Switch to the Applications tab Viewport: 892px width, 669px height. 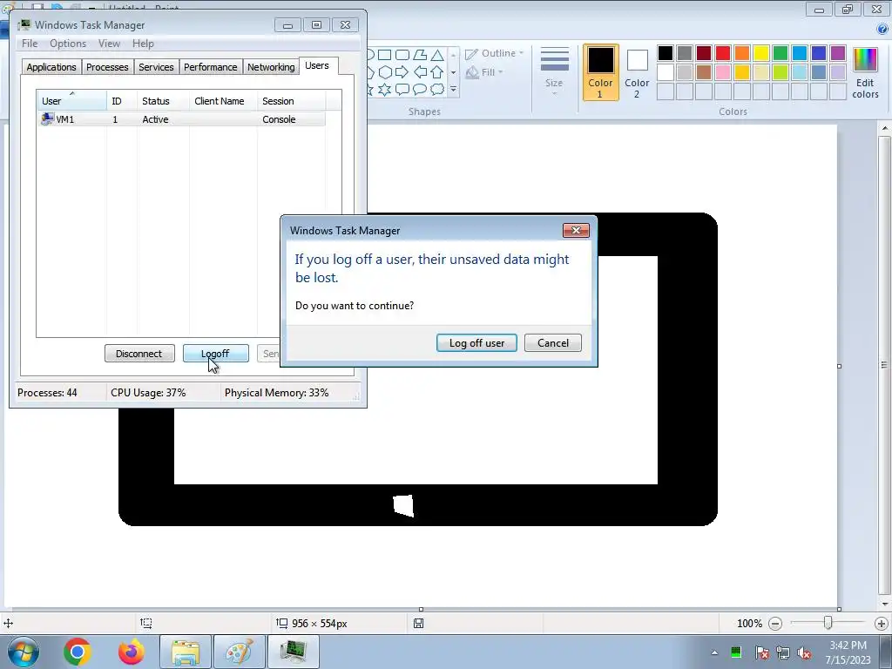[51, 67]
